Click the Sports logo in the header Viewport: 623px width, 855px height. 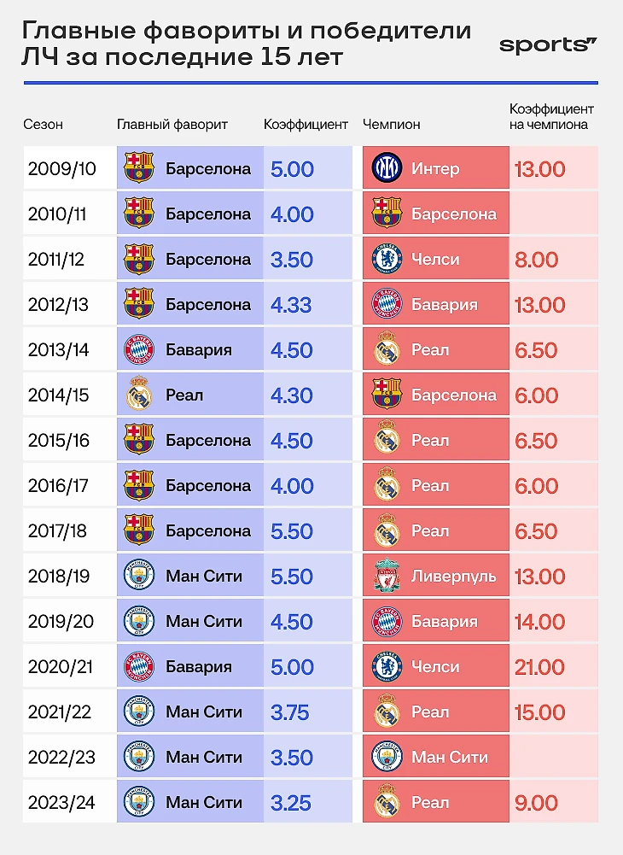coord(548,45)
